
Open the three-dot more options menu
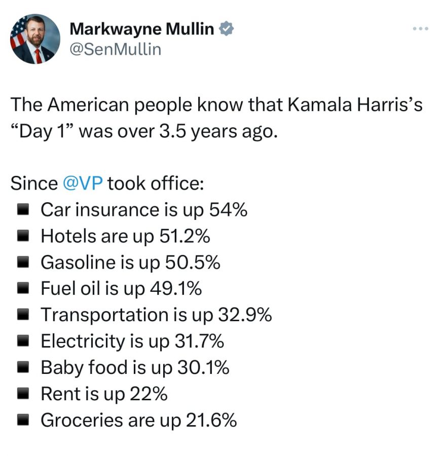420,29
